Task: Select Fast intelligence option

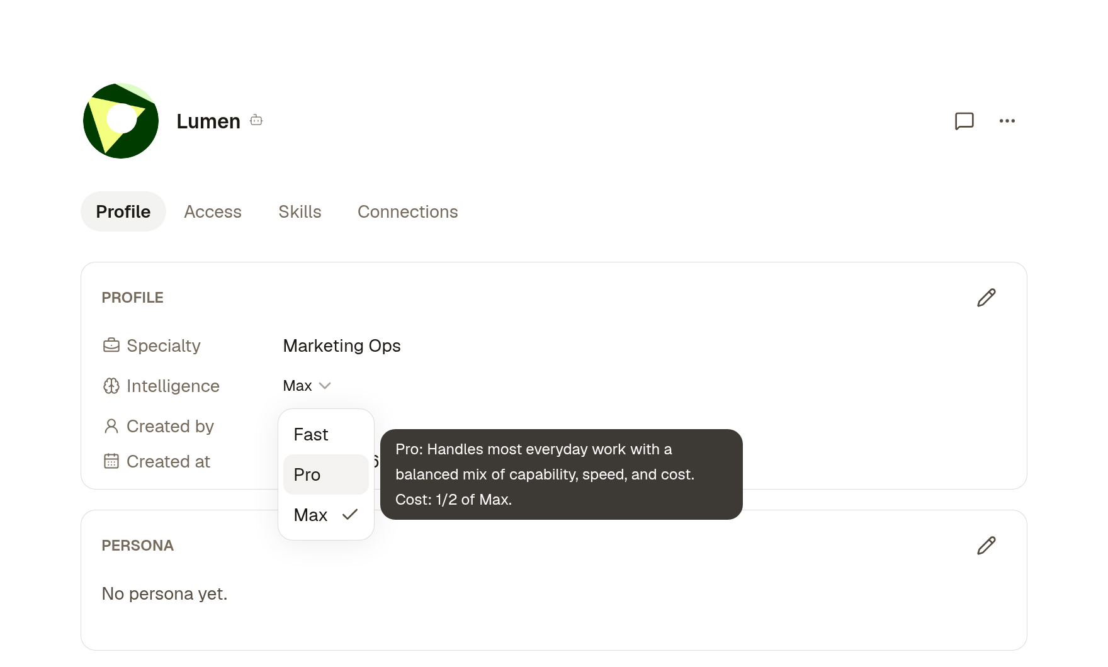Action: coord(326,434)
